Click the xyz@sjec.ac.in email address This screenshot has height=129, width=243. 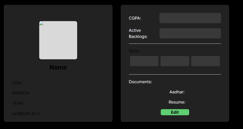(26, 113)
